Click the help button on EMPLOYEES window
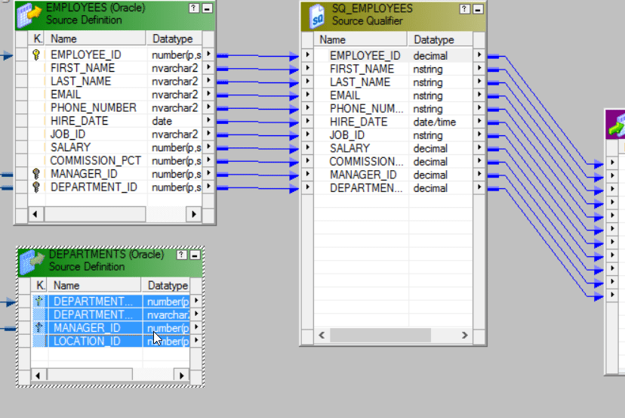This screenshot has height=418, width=625. point(194,8)
